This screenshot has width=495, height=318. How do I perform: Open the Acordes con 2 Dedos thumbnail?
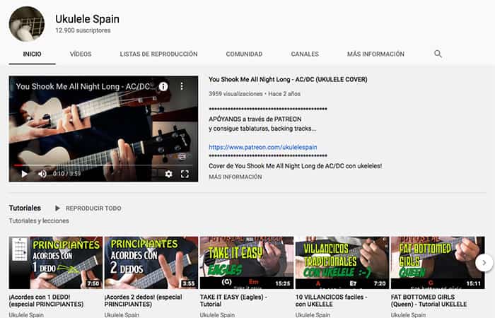151,263
